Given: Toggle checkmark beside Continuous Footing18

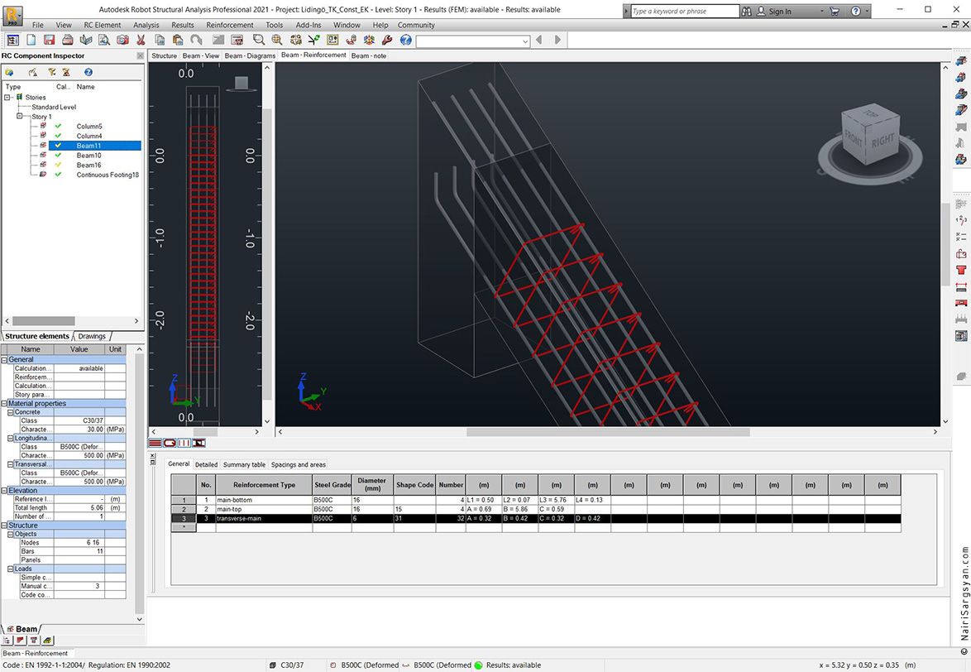Looking at the screenshot, I should [x=58, y=175].
